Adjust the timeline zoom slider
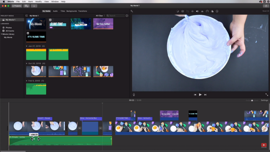The width and height of the screenshot is (270, 152). 252,100
